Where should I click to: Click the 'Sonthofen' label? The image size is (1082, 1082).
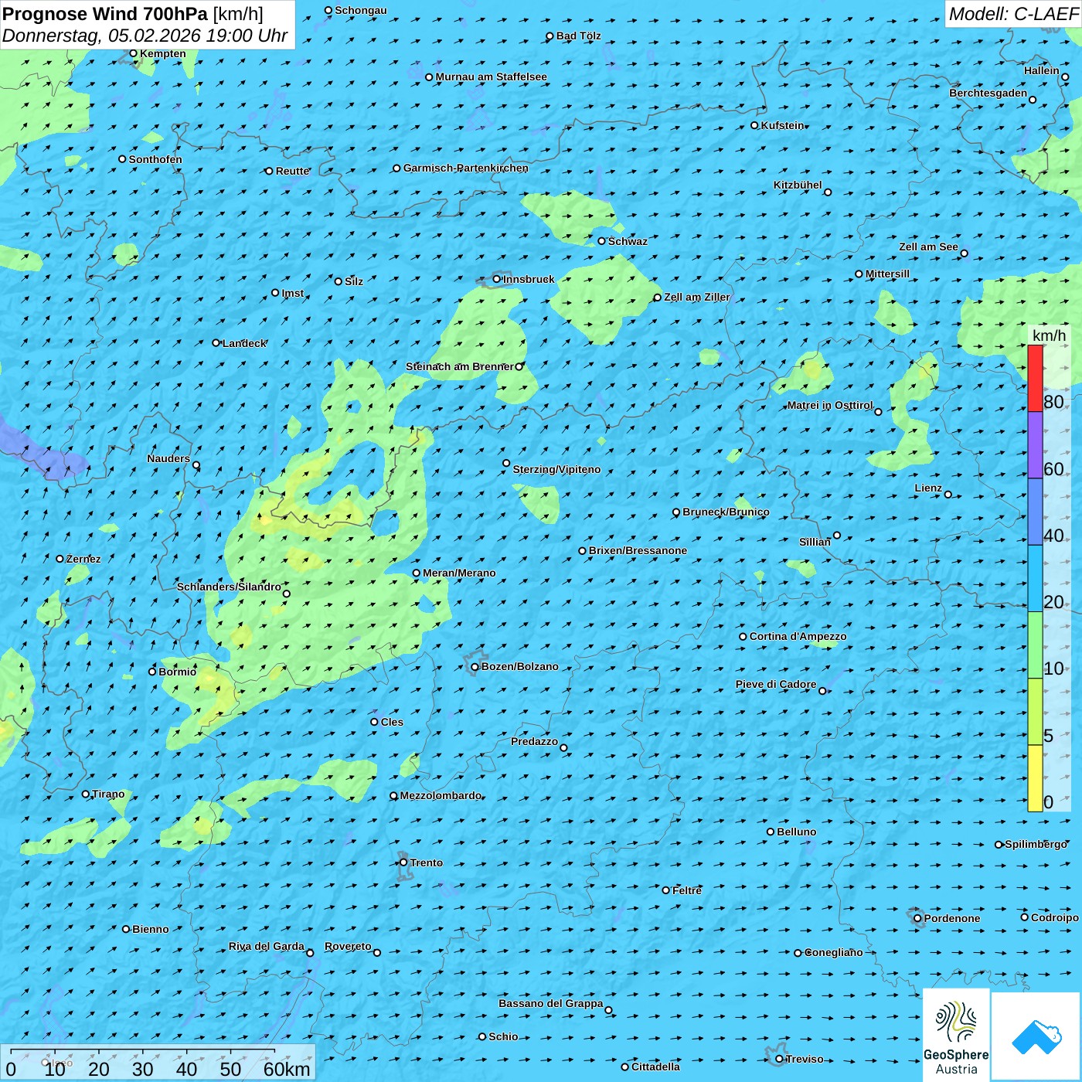click(x=155, y=159)
